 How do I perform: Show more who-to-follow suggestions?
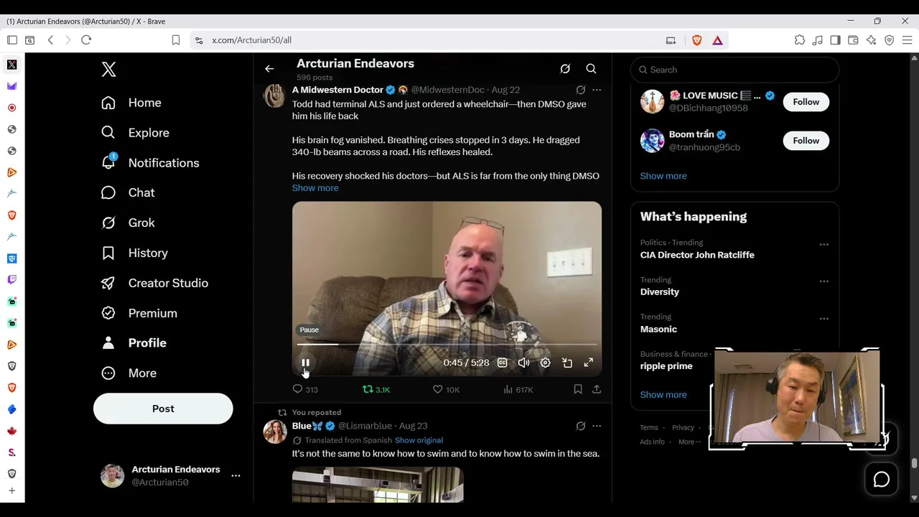[x=663, y=176]
